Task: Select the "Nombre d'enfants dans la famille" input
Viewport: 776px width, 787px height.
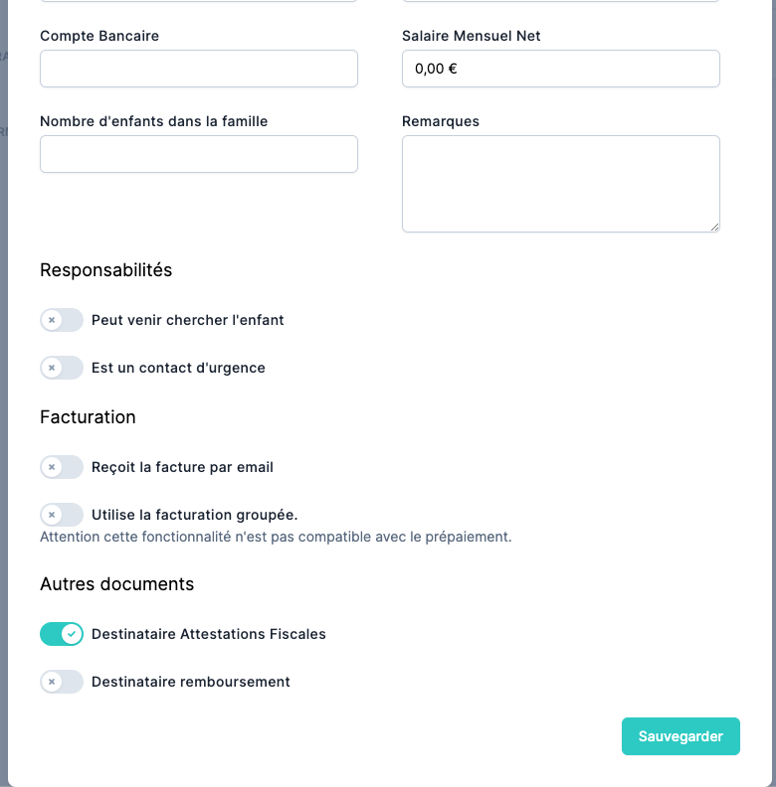Action: click(199, 154)
